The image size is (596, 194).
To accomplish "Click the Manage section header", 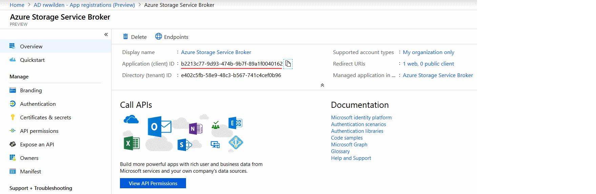I will click(x=19, y=76).
